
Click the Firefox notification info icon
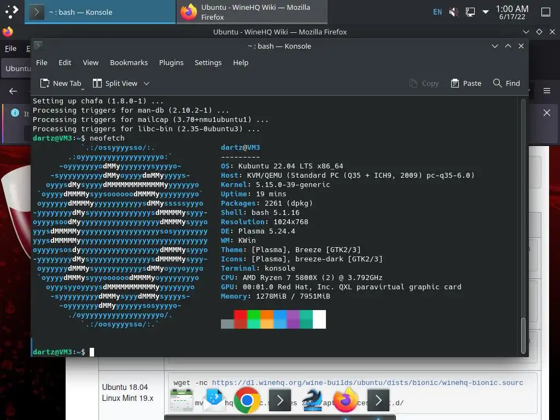pyautogui.click(x=15, y=113)
